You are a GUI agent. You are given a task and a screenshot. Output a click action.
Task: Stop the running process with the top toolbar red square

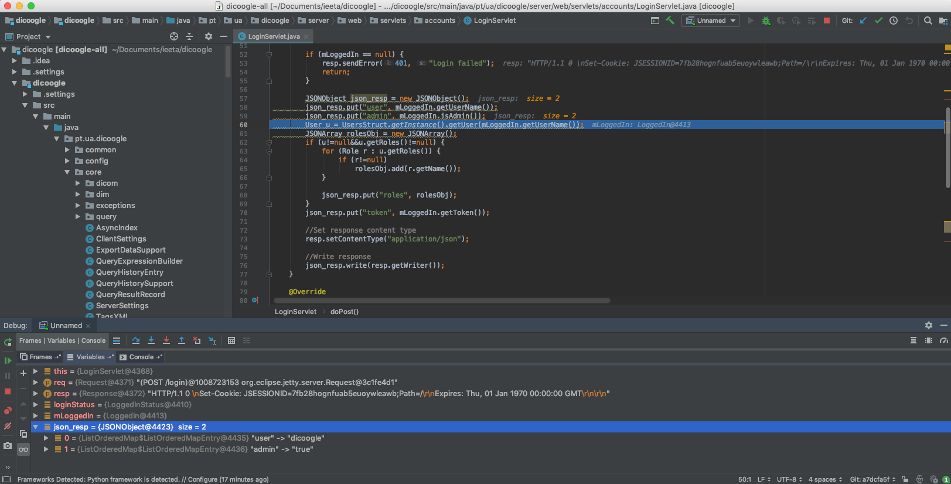(827, 21)
